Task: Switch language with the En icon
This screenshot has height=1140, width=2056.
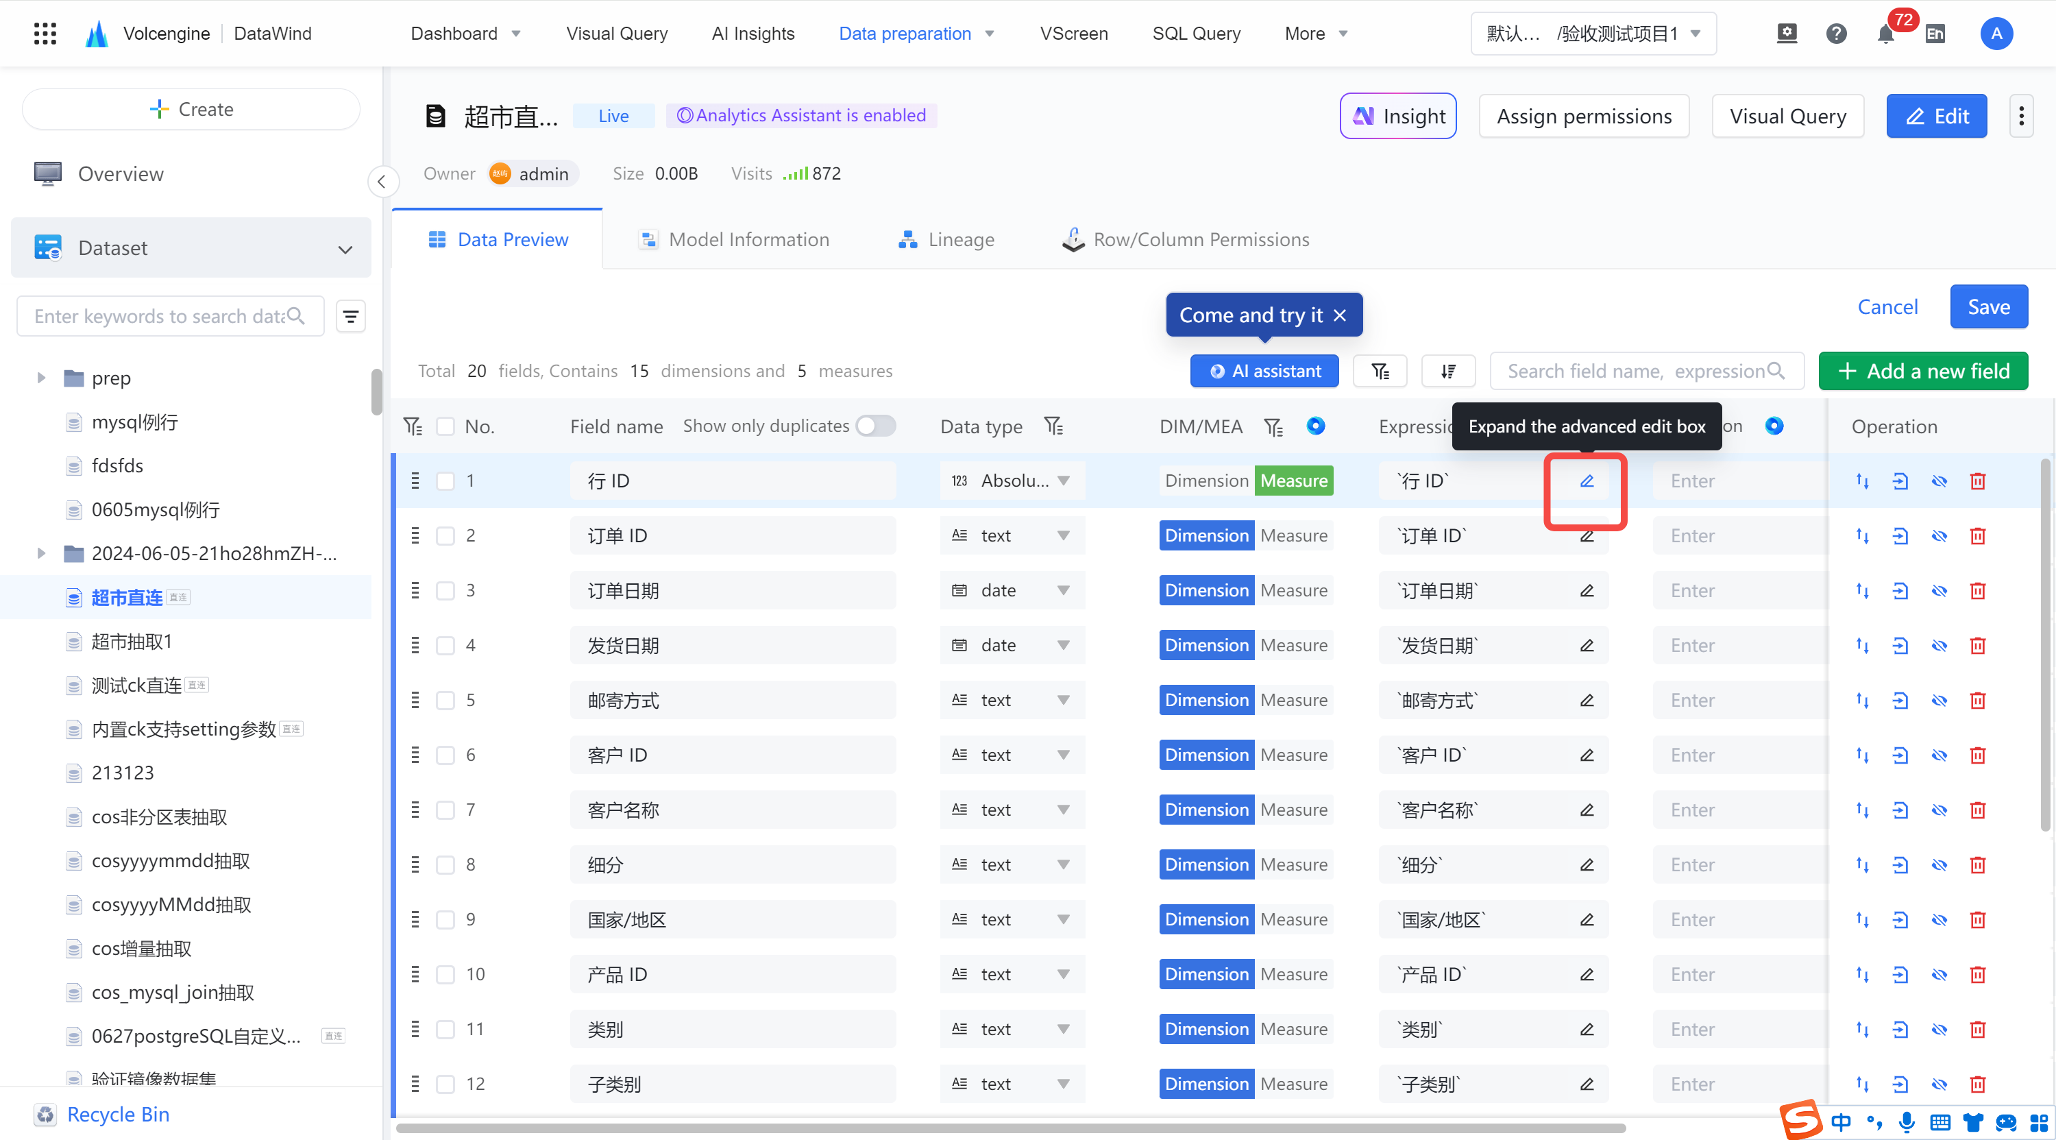Action: tap(1935, 34)
